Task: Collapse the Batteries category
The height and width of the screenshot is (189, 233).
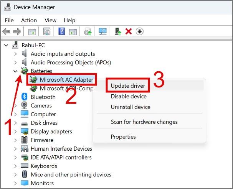Action: pos(15,71)
